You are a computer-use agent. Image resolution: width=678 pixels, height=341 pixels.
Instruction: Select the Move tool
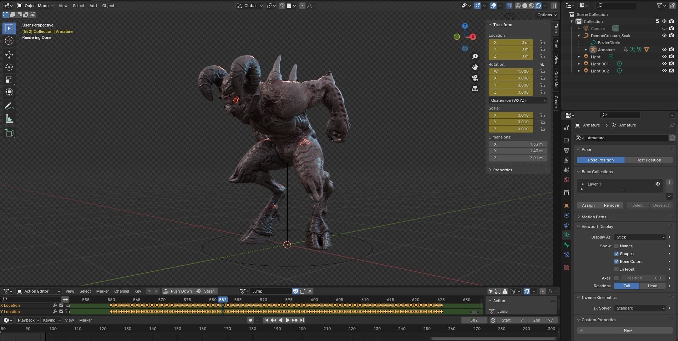[9, 54]
